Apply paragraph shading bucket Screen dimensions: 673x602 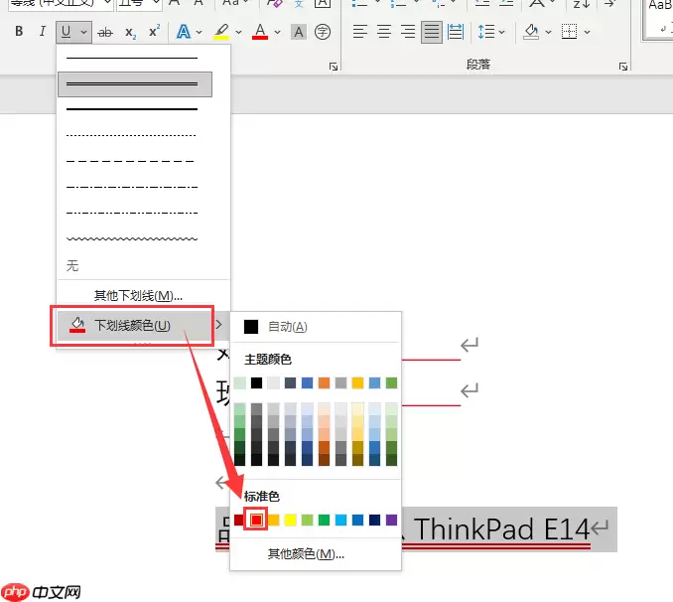(x=531, y=32)
